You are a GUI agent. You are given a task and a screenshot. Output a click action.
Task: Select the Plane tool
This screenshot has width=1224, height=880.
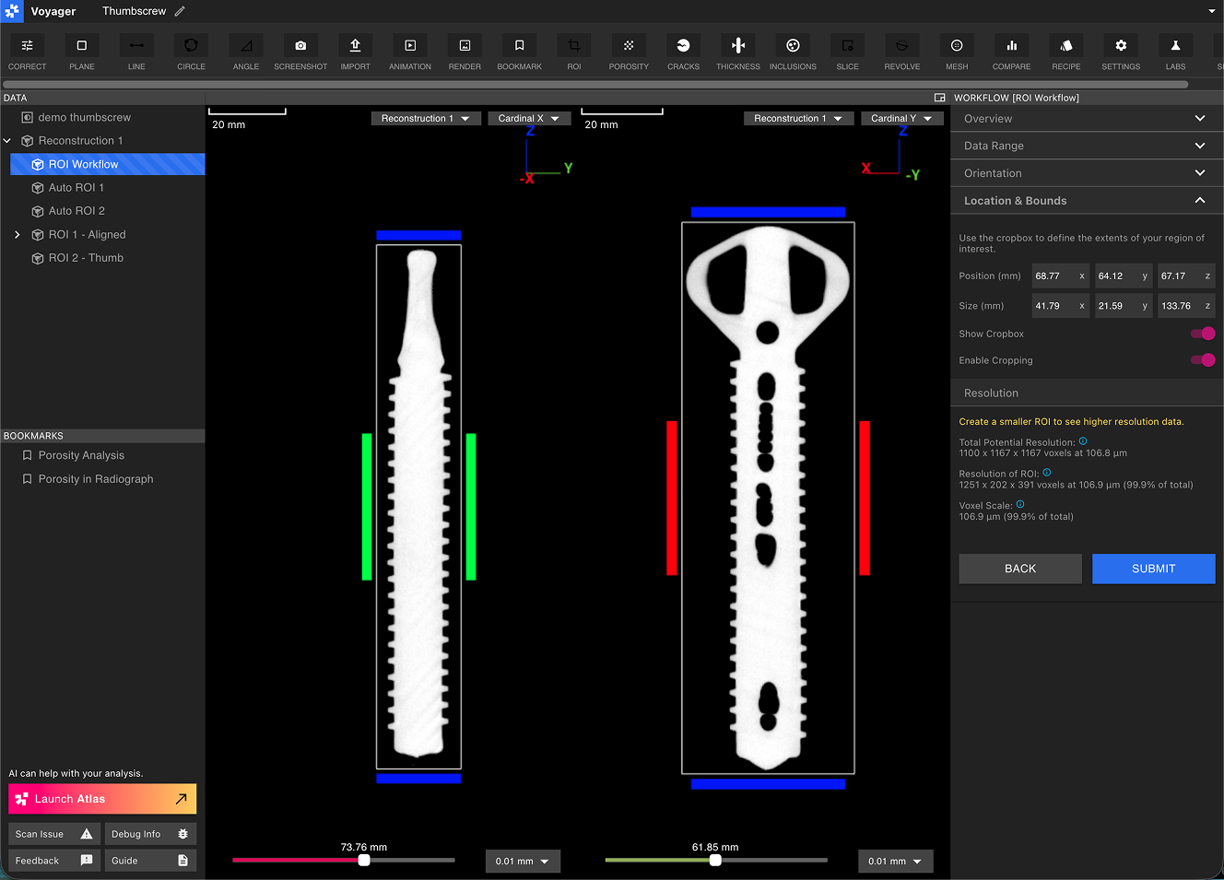(81, 53)
